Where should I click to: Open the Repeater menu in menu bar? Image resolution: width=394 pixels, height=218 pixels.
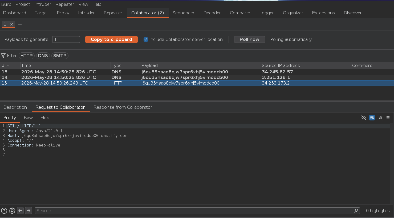[65, 4]
